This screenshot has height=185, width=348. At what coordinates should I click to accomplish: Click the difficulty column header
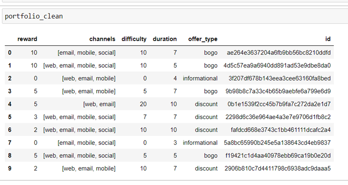134,39
